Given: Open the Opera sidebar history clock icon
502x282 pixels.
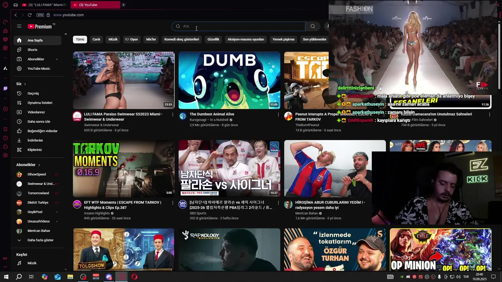Looking at the screenshot, I should (x=5, y=138).
